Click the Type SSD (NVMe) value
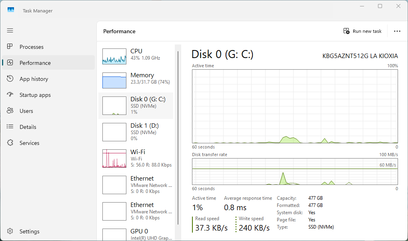408x241 pixels. (x=321, y=227)
